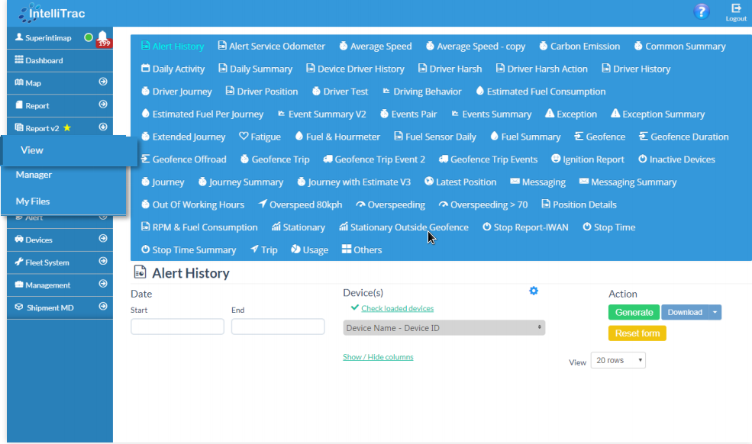
Task: Open the View rows count dropdown
Action: 618,360
